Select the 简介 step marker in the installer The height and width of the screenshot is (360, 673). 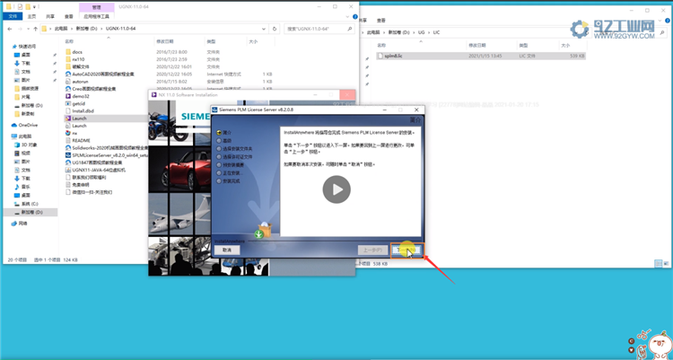pos(223,133)
